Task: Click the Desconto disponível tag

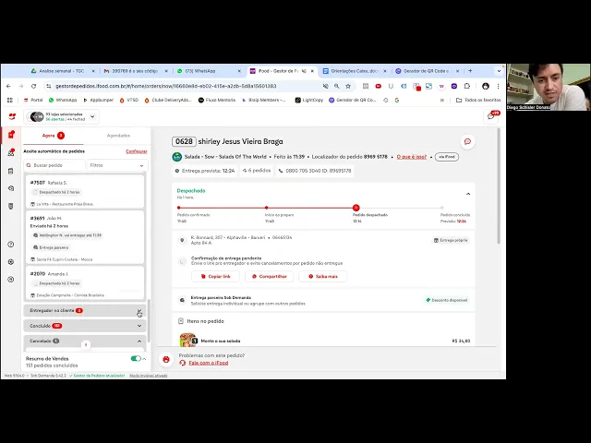Action: point(447,300)
